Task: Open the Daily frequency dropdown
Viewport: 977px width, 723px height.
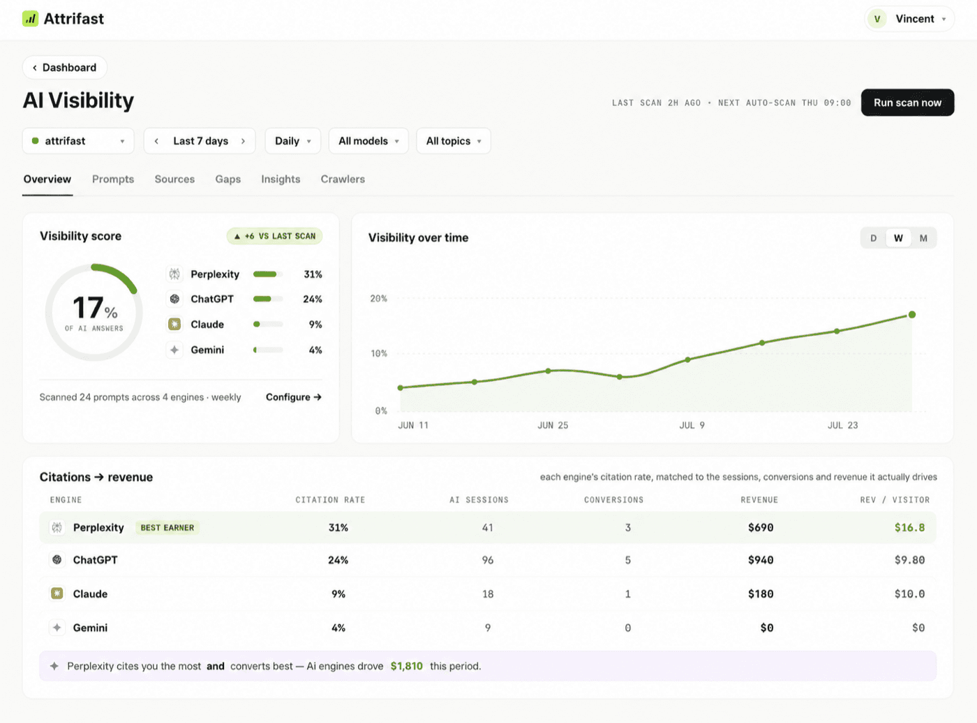Action: [x=293, y=141]
